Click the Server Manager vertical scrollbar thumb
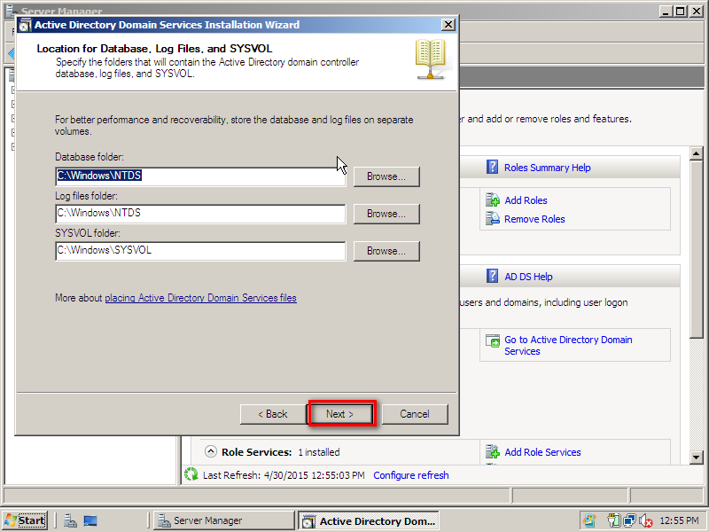The width and height of the screenshot is (709, 532). (x=697, y=250)
